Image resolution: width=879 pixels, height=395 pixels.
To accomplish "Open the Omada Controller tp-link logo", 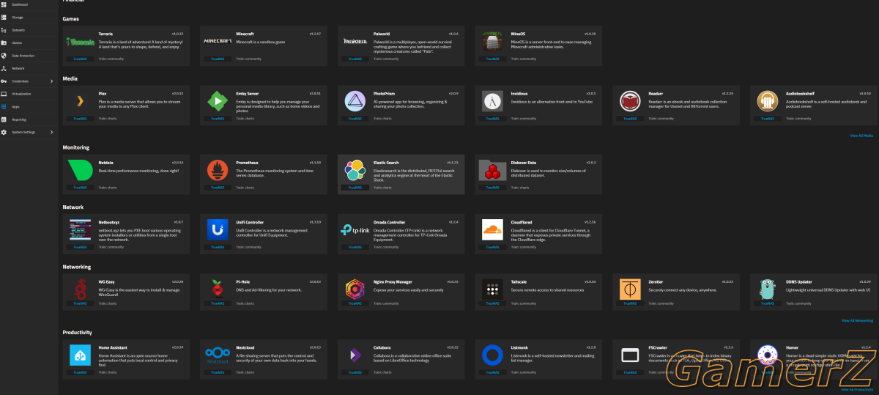I will 355,230.
